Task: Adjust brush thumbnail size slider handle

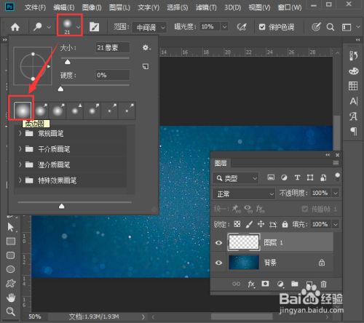Action: click(62, 206)
